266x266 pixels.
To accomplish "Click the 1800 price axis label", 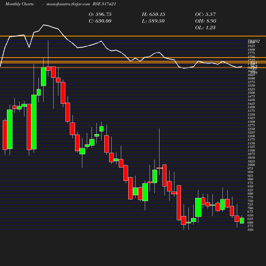I will click(x=251, y=49).
